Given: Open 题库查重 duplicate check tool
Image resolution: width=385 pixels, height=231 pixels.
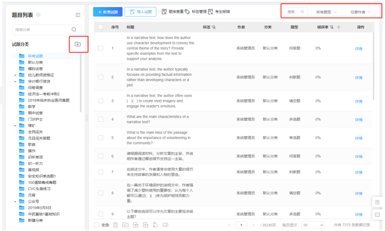Looking at the screenshot, I should click(x=172, y=12).
